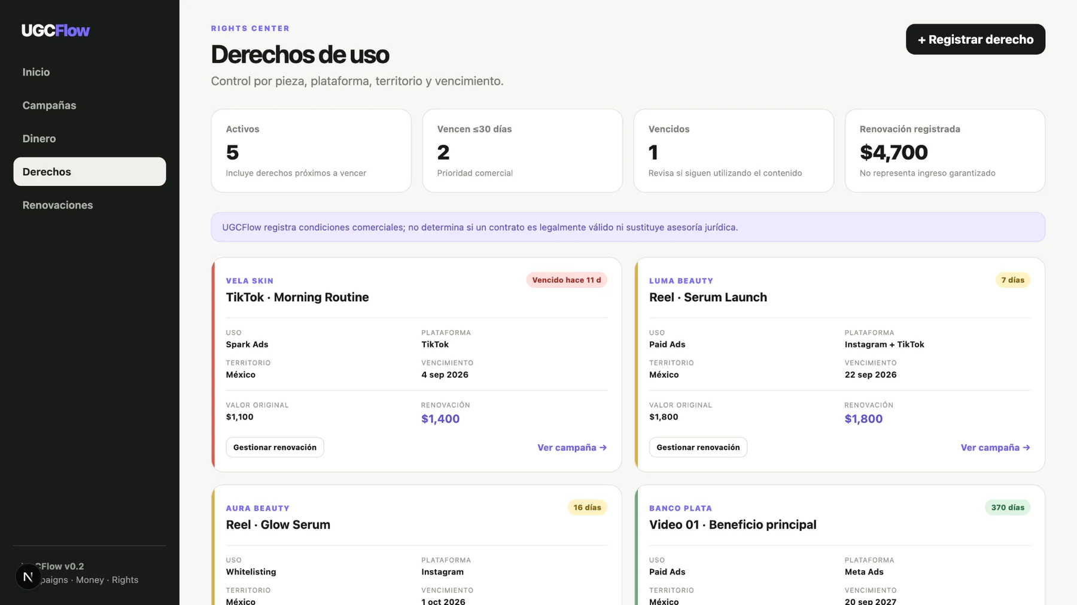
Task: Open Dinero section
Action: (90, 139)
